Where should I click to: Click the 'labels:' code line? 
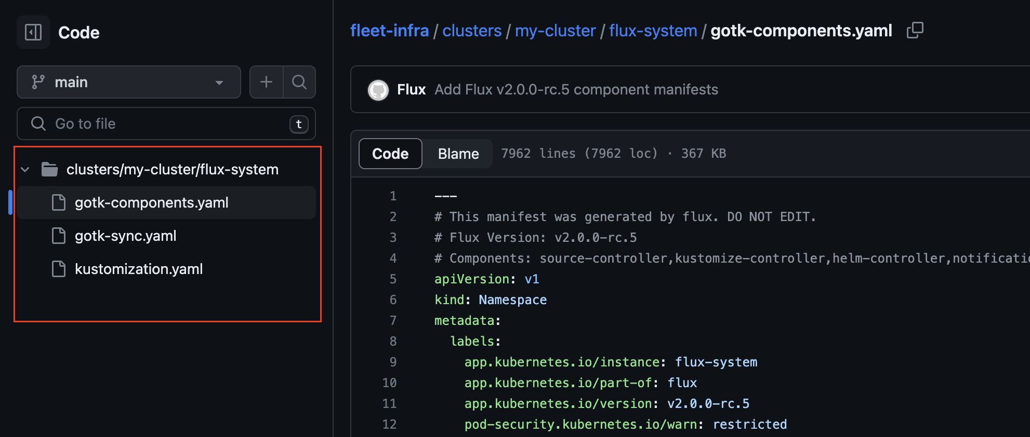point(475,342)
